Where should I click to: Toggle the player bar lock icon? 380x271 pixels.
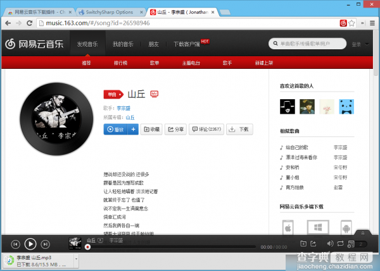pos(363,233)
